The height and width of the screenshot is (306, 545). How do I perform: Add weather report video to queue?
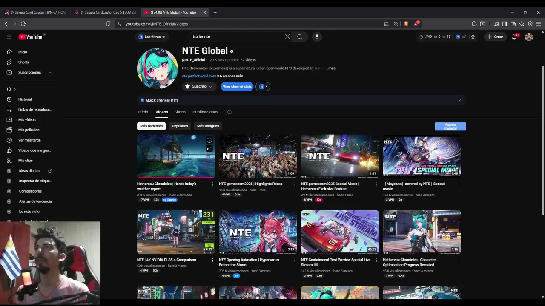(x=209, y=148)
